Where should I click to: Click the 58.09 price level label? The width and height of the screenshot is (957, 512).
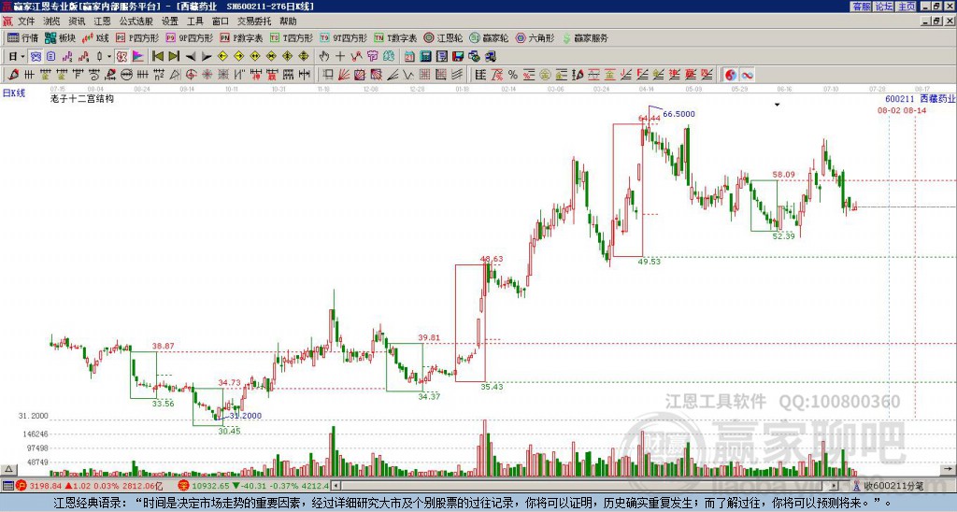coord(784,175)
